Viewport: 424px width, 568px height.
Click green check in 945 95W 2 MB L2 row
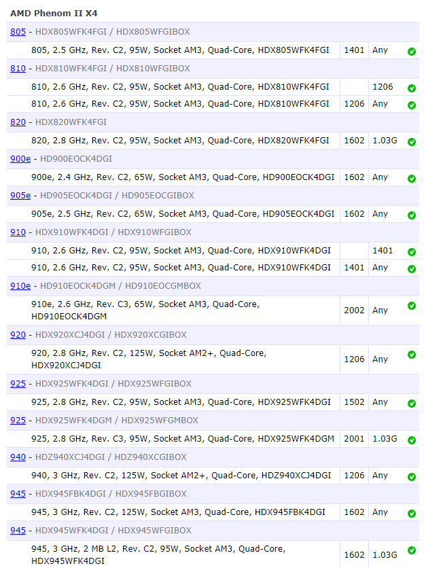pyautogui.click(x=412, y=550)
